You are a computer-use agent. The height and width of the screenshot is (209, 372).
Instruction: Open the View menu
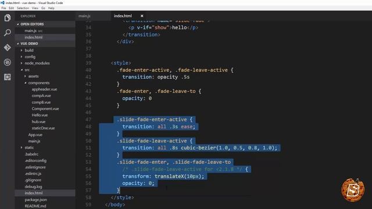tap(35, 8)
